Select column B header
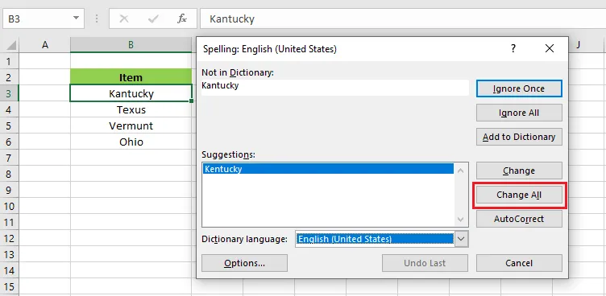Viewport: 606px width, 296px height. click(131, 45)
